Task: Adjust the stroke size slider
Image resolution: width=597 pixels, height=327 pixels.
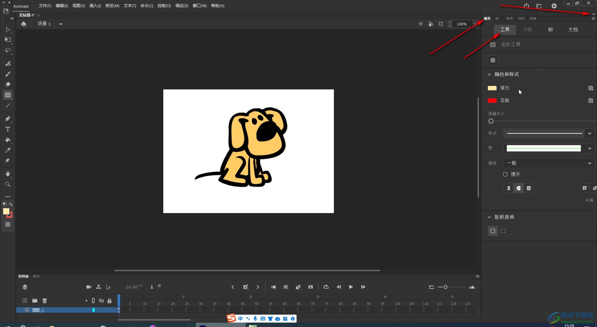Action: (491, 121)
